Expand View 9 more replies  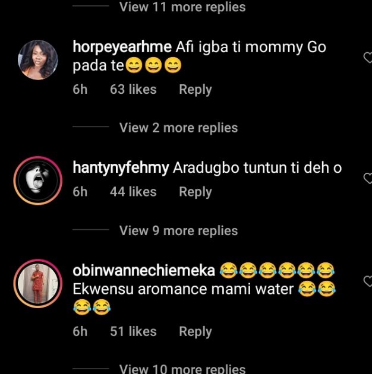[178, 230]
